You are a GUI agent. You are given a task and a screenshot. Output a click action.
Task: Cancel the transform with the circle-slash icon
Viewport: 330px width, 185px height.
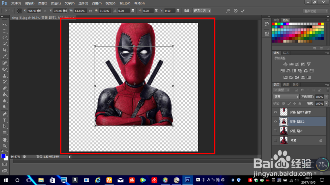pyautogui.click(x=236, y=11)
